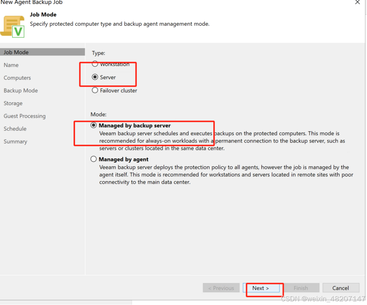Click the 'Specify protected computer type' description
Screen dimensions: 367x305
(120, 24)
